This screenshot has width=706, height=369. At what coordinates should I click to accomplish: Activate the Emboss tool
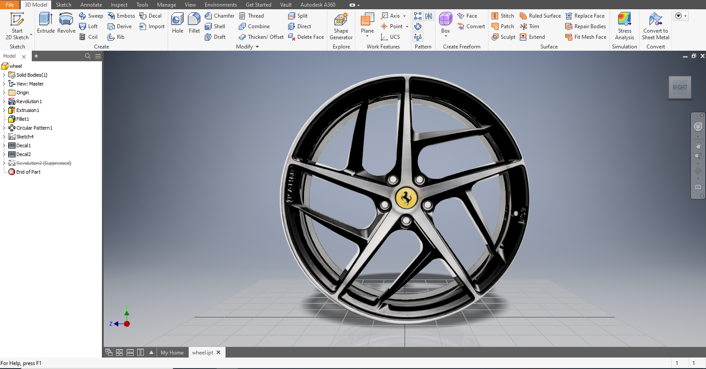tap(121, 16)
